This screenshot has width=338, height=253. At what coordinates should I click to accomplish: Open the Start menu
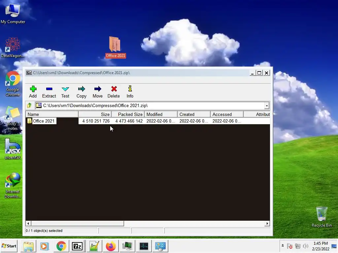pyautogui.click(x=9, y=246)
